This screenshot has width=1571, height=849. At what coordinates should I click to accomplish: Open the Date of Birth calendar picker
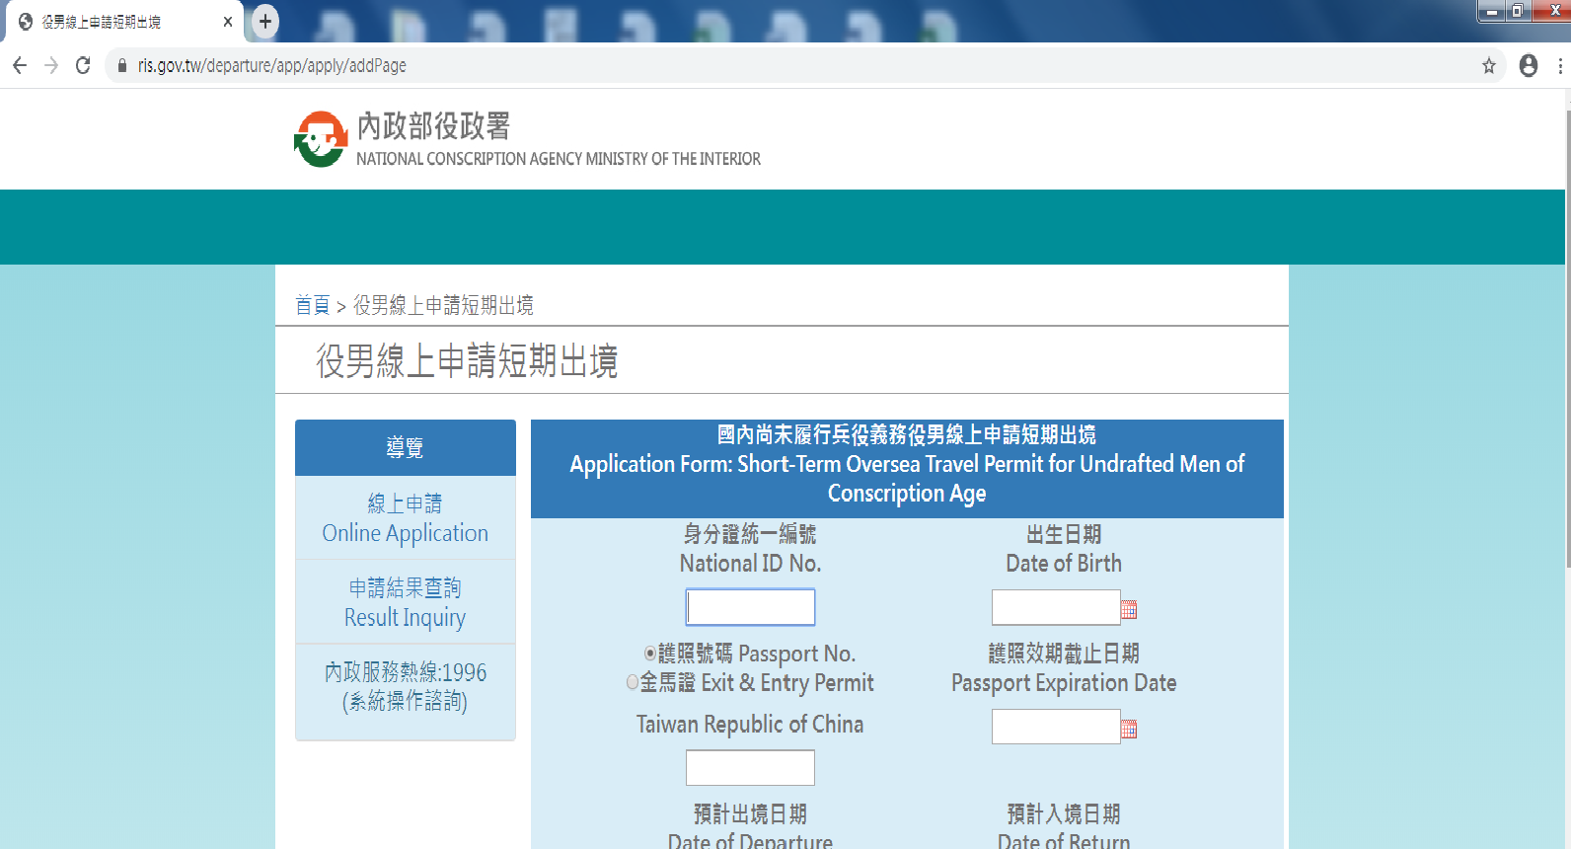click(1129, 609)
